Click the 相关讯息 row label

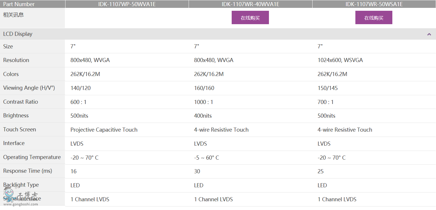[x=13, y=15]
